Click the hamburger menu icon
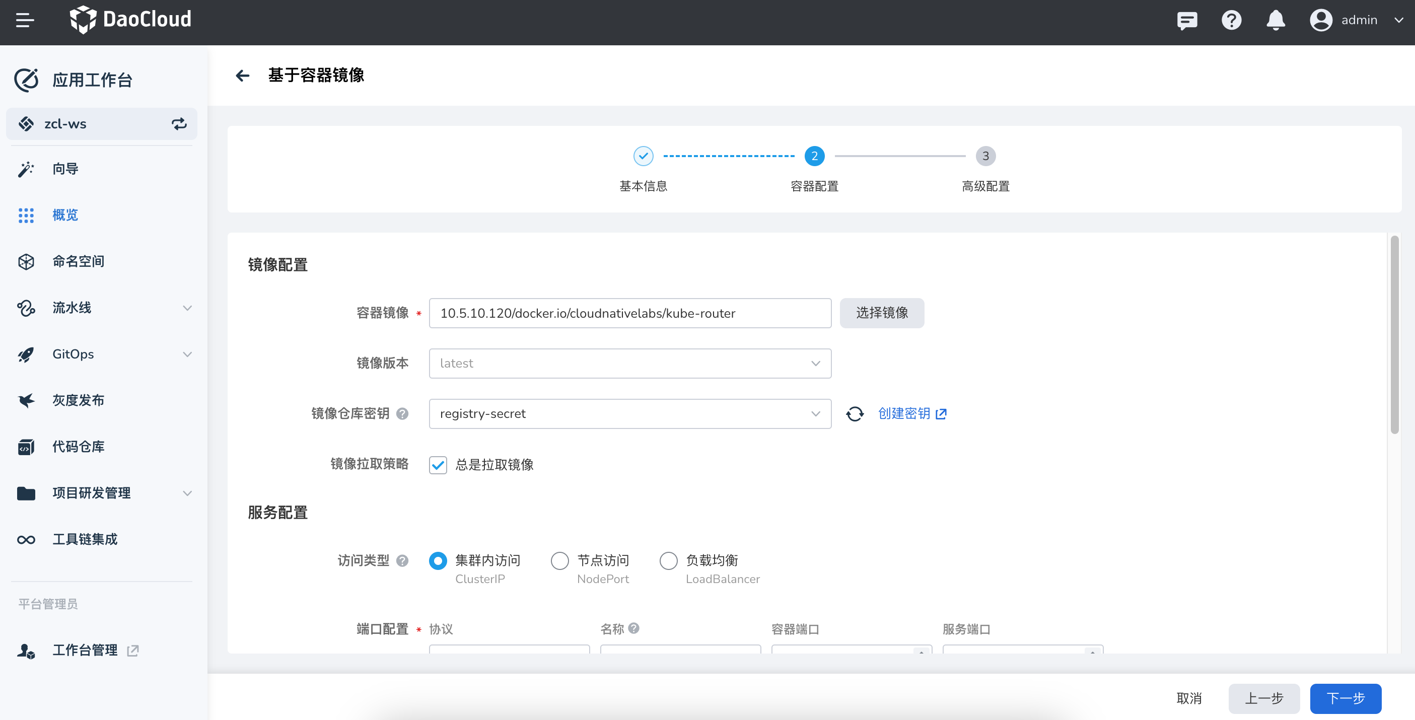 (x=25, y=20)
